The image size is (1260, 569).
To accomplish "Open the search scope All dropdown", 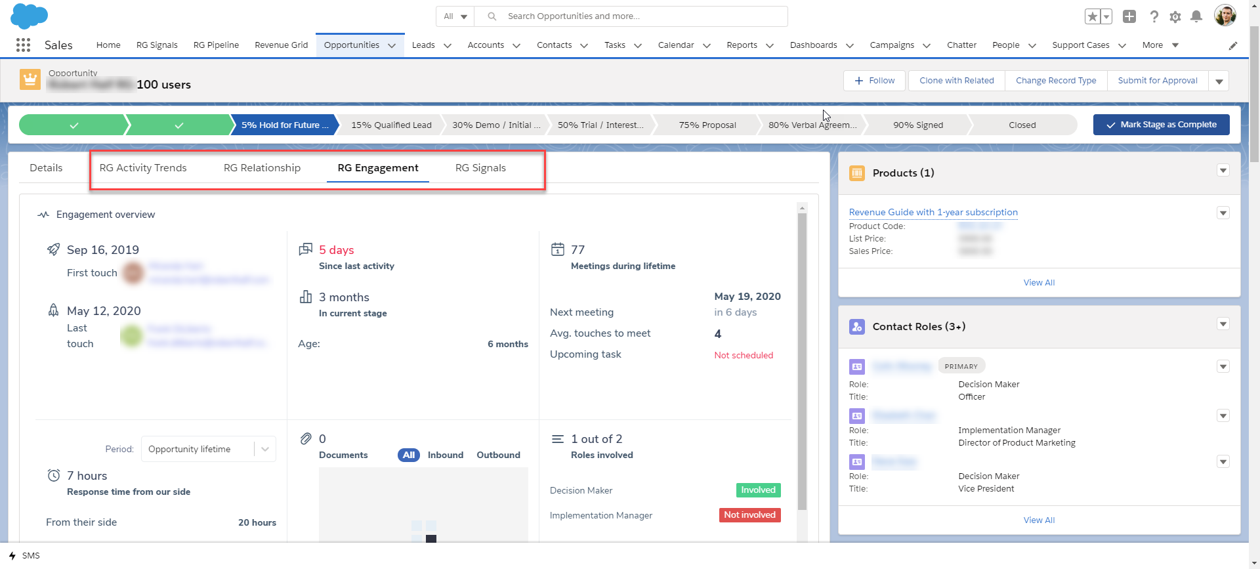I will (455, 16).
